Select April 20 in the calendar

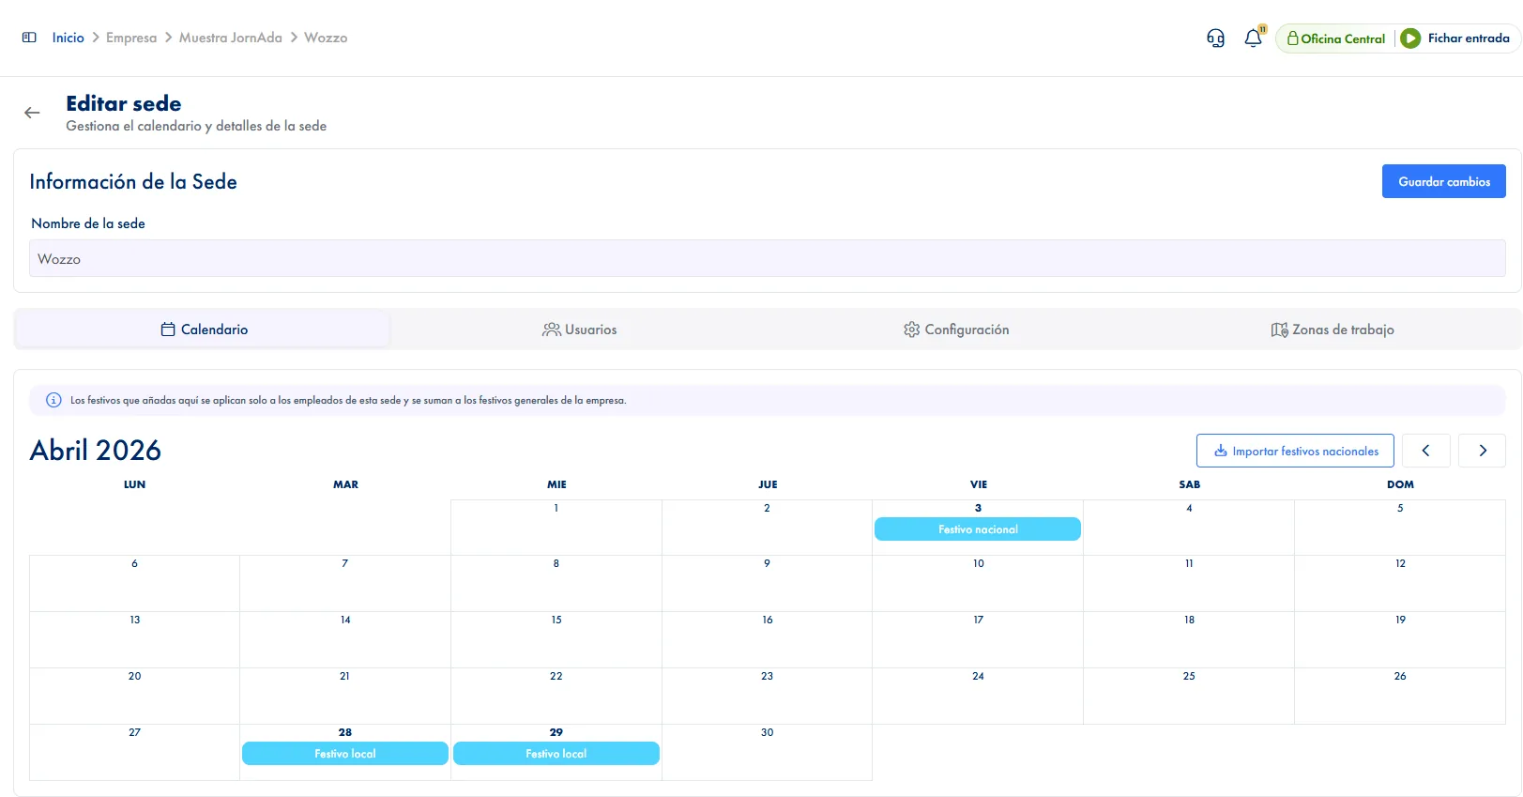pos(134,696)
